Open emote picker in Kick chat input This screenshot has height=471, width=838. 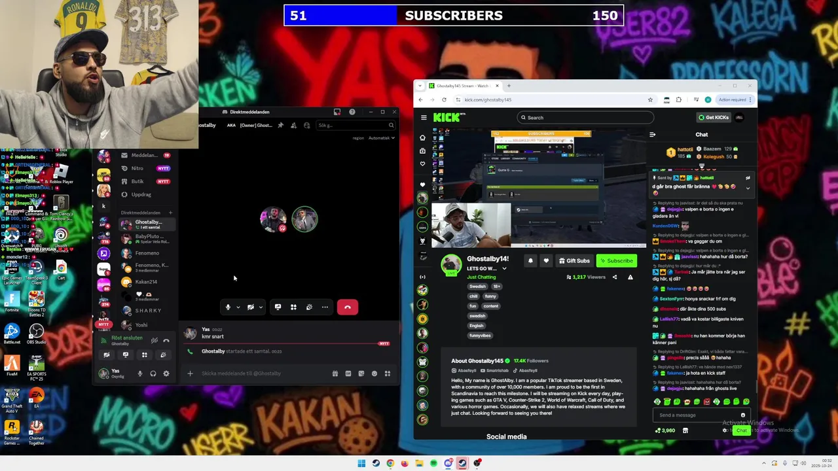[743, 415]
